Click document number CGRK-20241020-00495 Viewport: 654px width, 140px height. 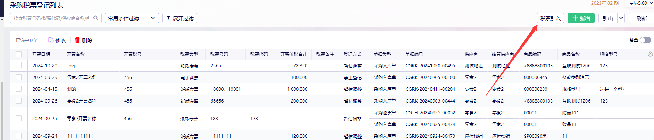pos(430,65)
